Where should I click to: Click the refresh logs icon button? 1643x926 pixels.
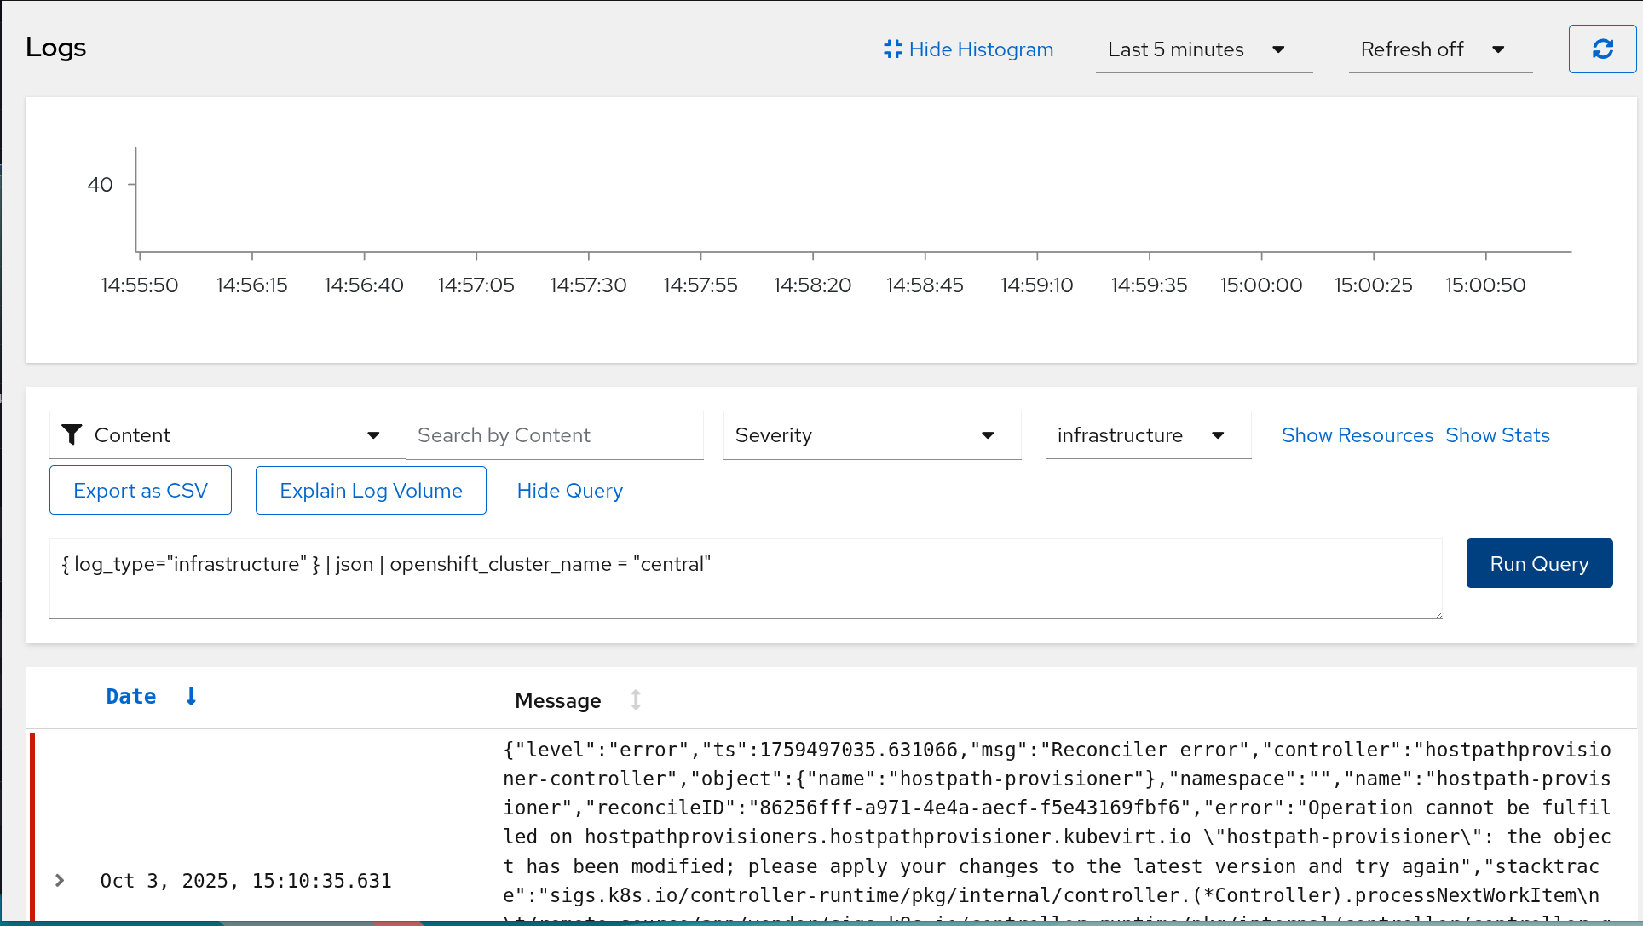[1602, 49]
